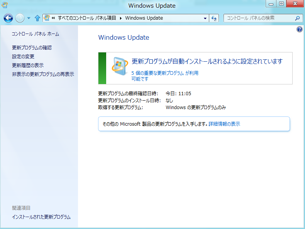The height and width of the screenshot is (229, 305).
Task: Click the blue Back arrow button
Action: tap(8, 18)
